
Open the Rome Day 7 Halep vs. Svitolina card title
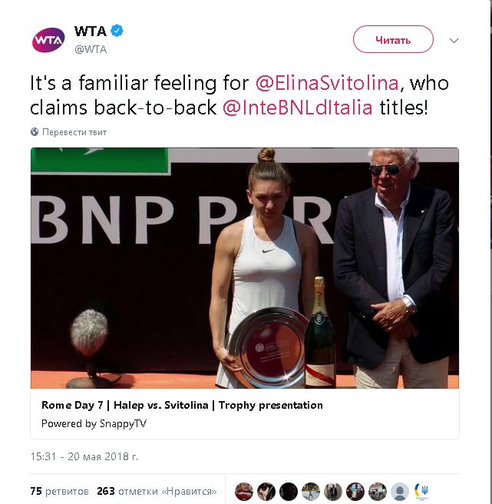click(x=182, y=405)
